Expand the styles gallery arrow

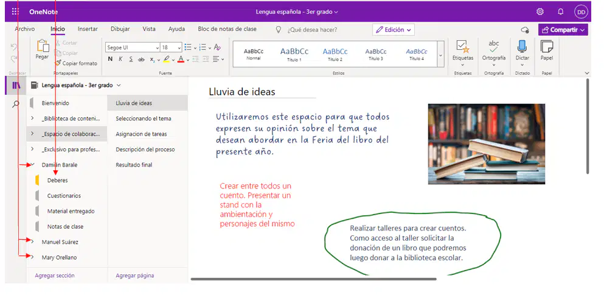pyautogui.click(x=440, y=55)
